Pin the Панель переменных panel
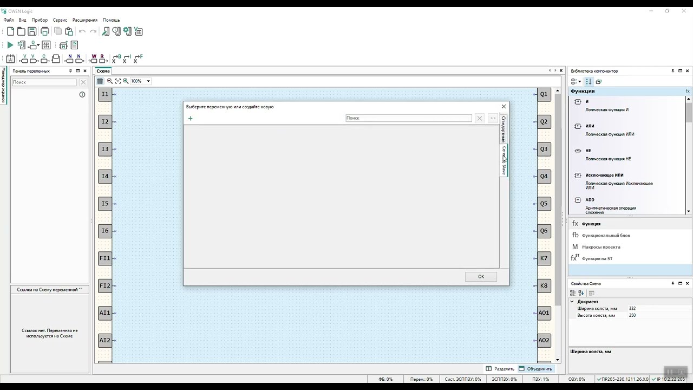This screenshot has height=390, width=693. (70, 71)
